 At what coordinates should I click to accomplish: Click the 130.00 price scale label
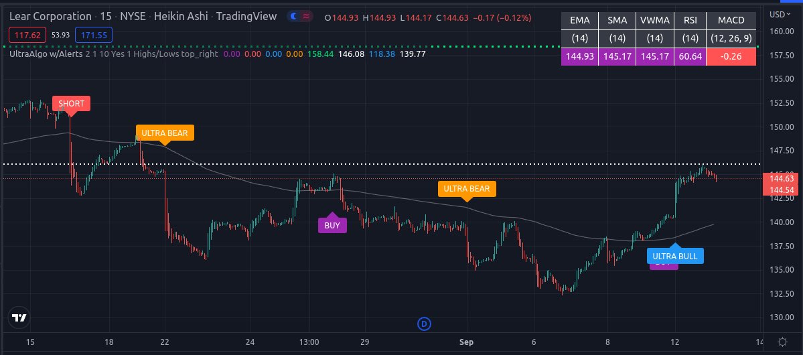[782, 317]
